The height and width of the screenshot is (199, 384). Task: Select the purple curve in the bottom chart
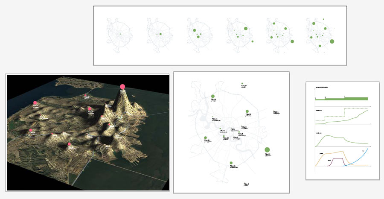(x=337, y=158)
